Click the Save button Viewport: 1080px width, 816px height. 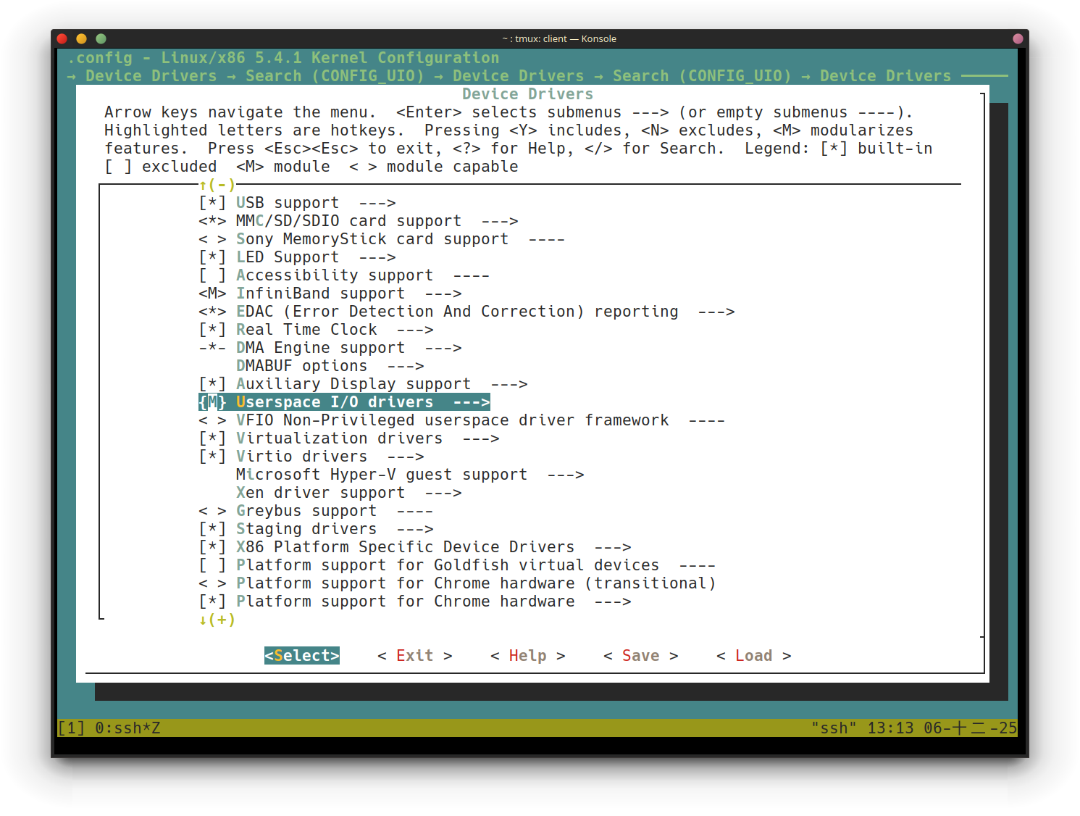pyautogui.click(x=640, y=656)
